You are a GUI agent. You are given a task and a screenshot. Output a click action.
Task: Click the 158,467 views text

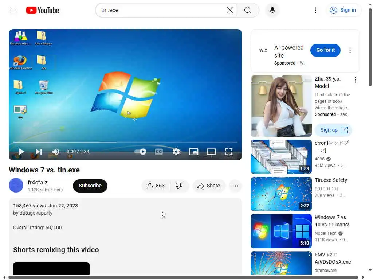tap(29, 206)
